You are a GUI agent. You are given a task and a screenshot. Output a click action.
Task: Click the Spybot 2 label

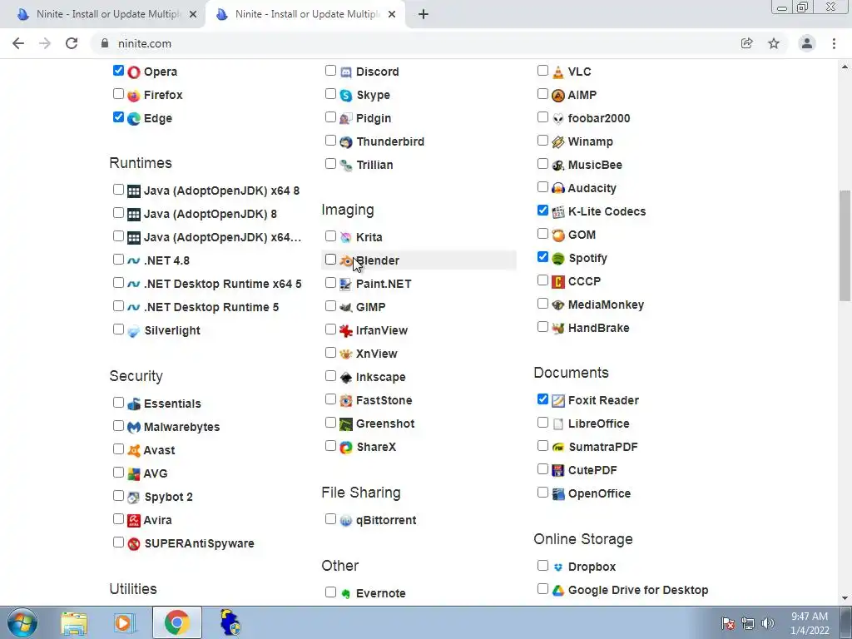point(168,498)
